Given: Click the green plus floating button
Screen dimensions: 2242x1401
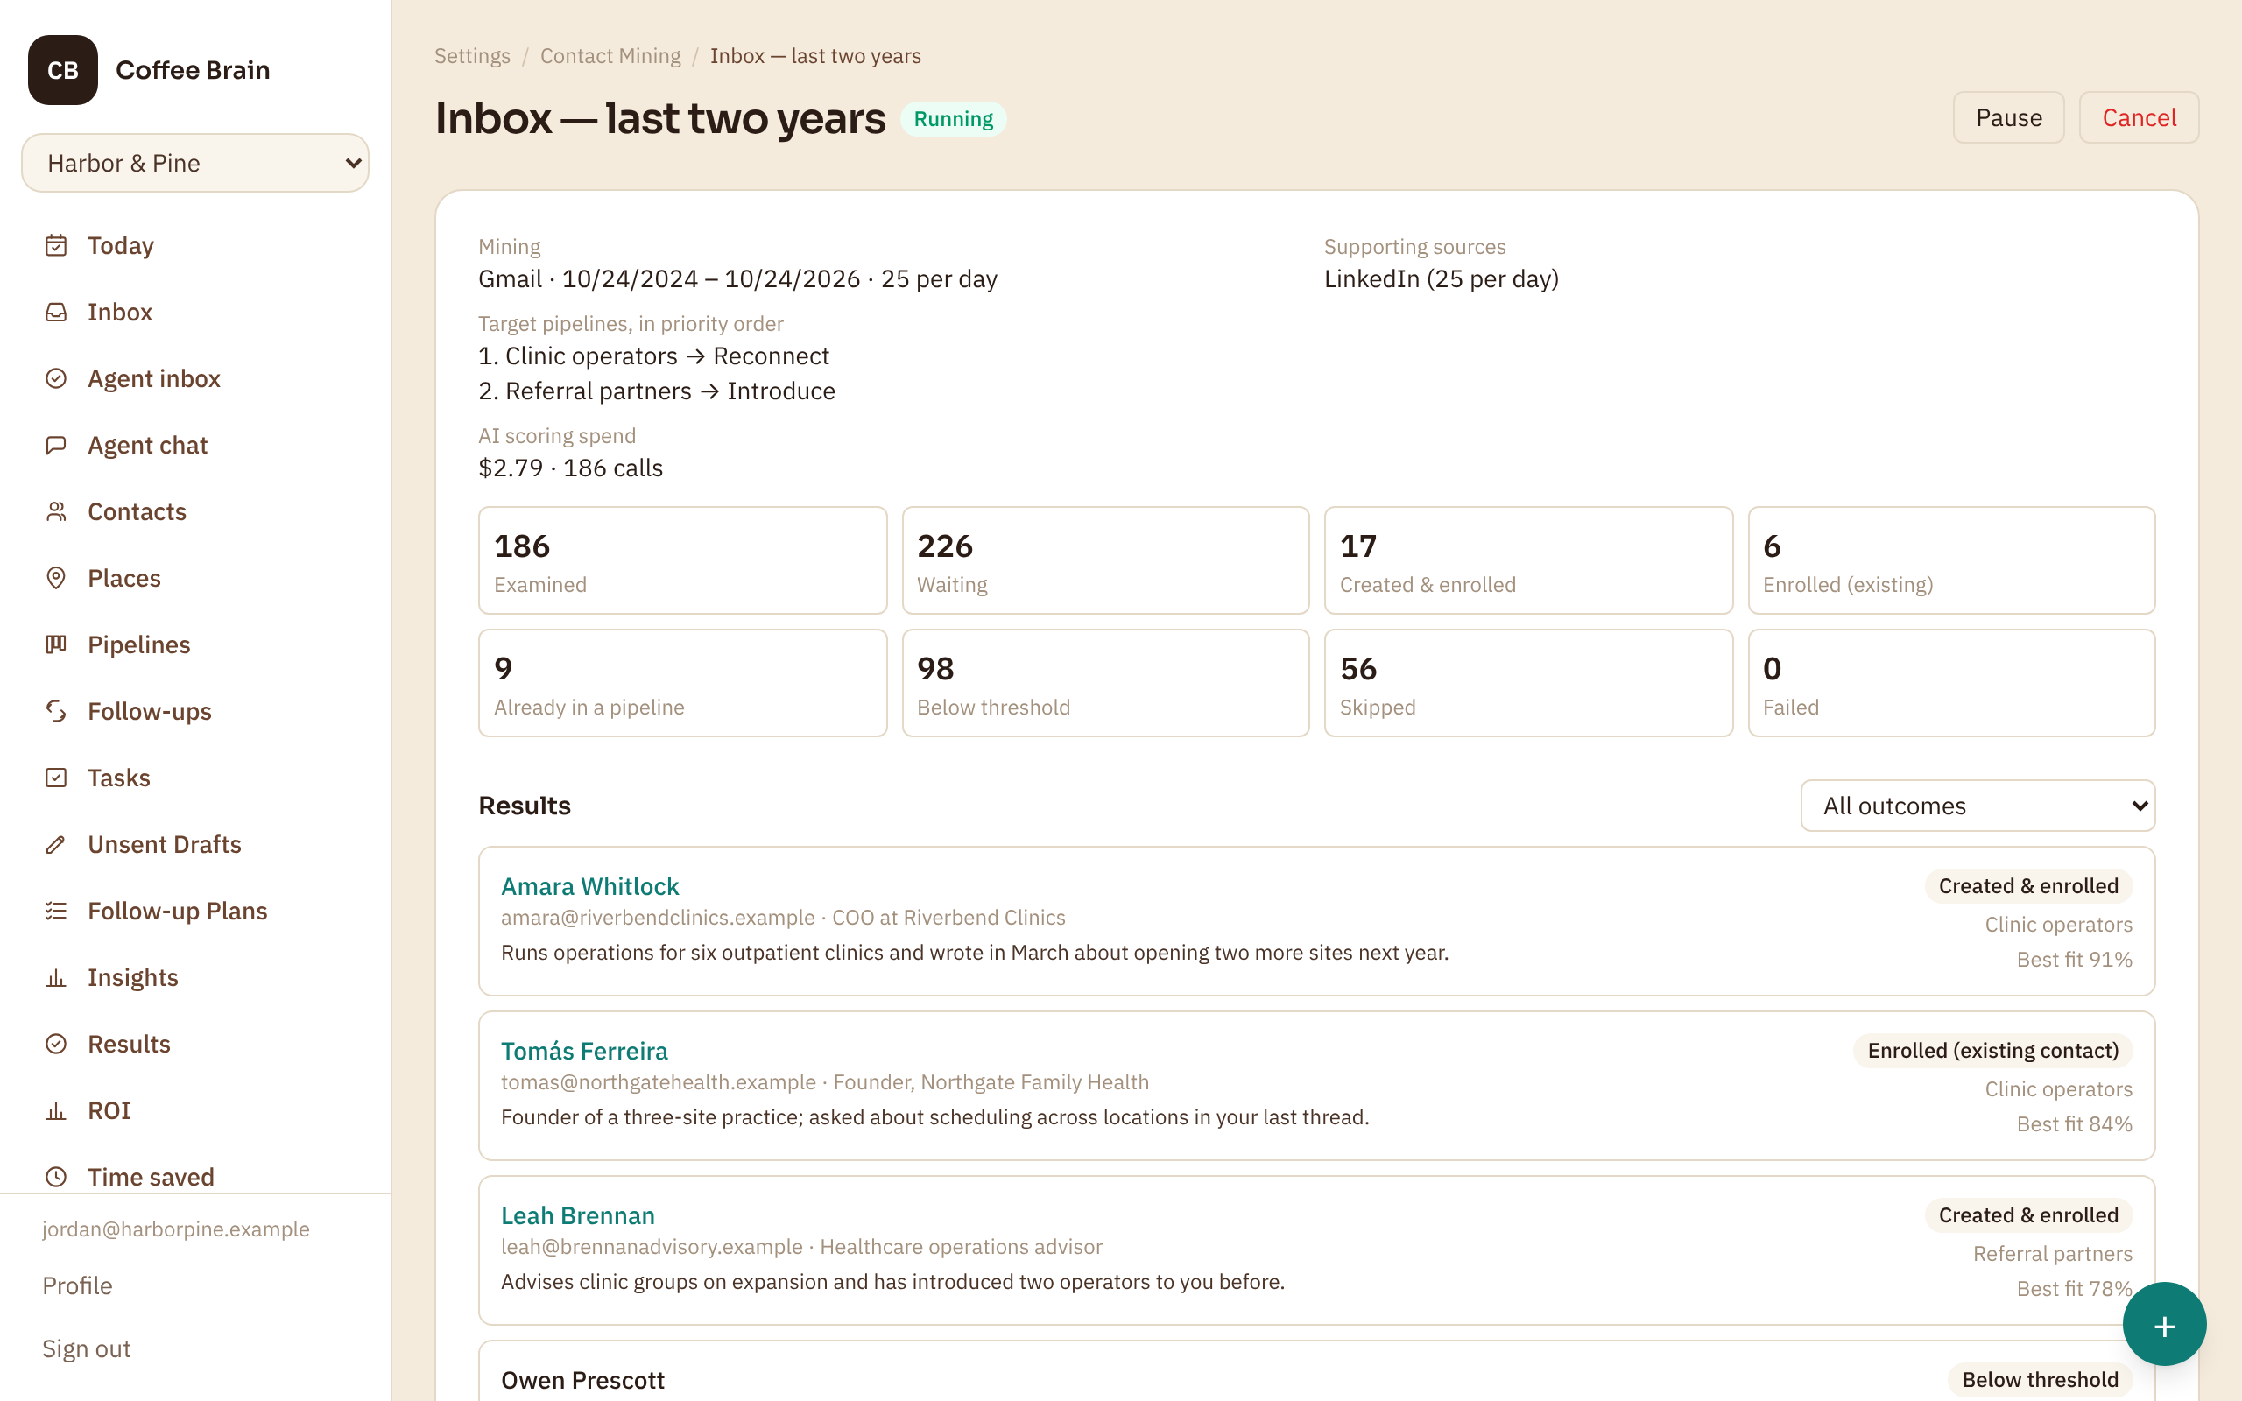Looking at the screenshot, I should (2164, 1325).
